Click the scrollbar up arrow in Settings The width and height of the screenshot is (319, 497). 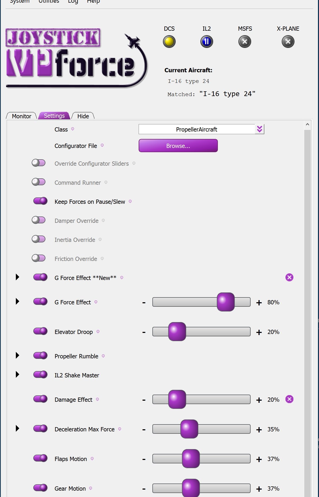click(x=307, y=124)
